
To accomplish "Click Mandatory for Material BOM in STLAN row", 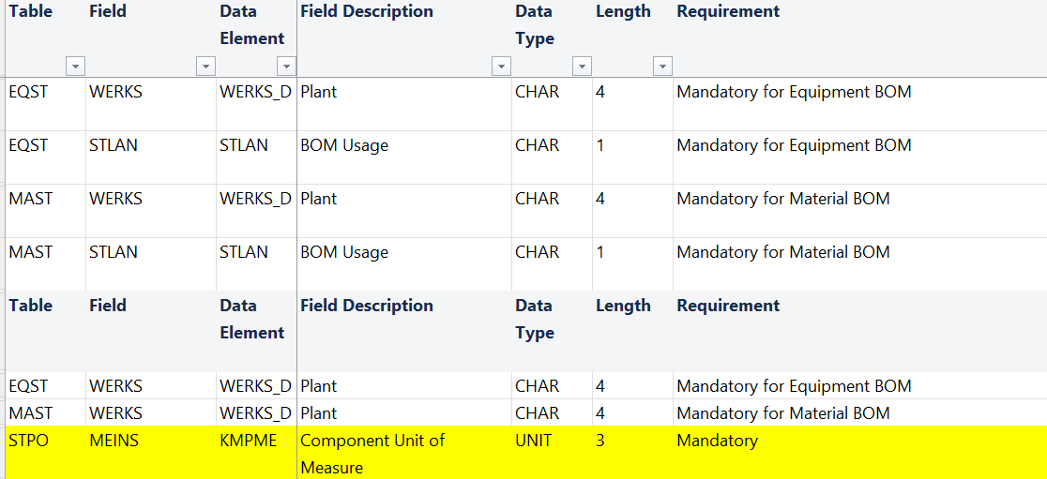I will tap(782, 252).
